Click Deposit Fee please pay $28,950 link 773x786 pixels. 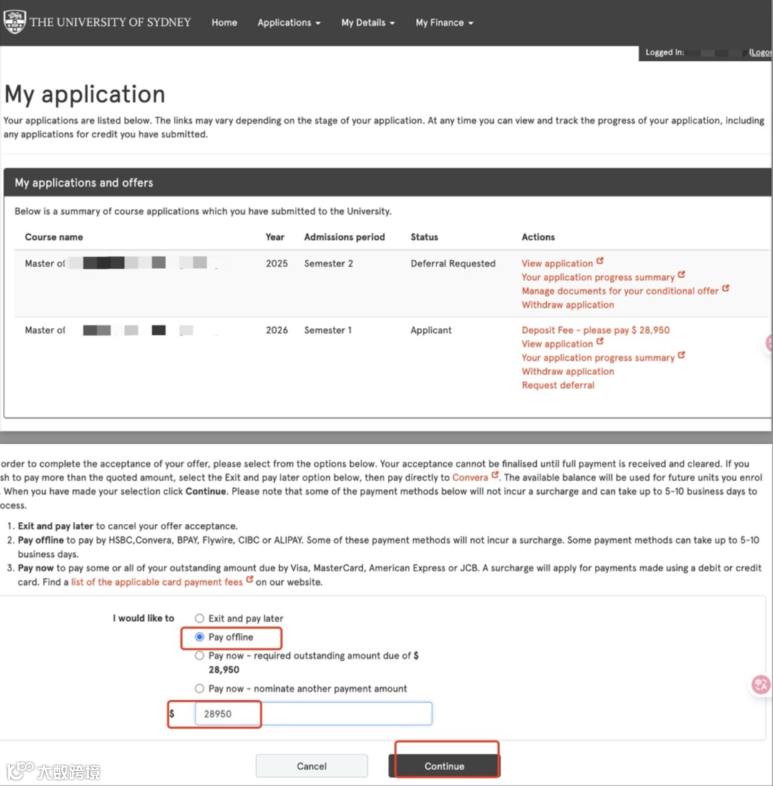click(x=595, y=330)
